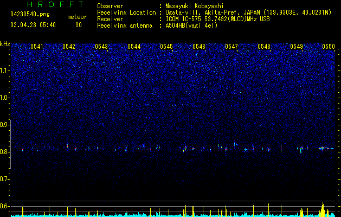
Task: Click the 1.0 kHz axis label
Action: coord(4,98)
